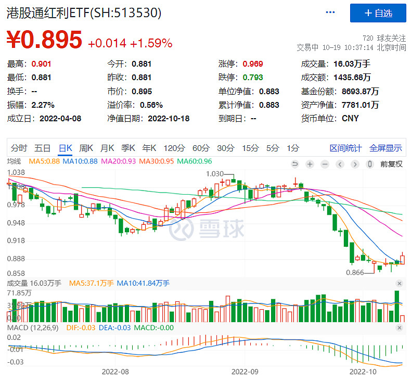The height and width of the screenshot is (381, 411).
Task: Click the DIF:-0.03 value label
Action: point(81,328)
